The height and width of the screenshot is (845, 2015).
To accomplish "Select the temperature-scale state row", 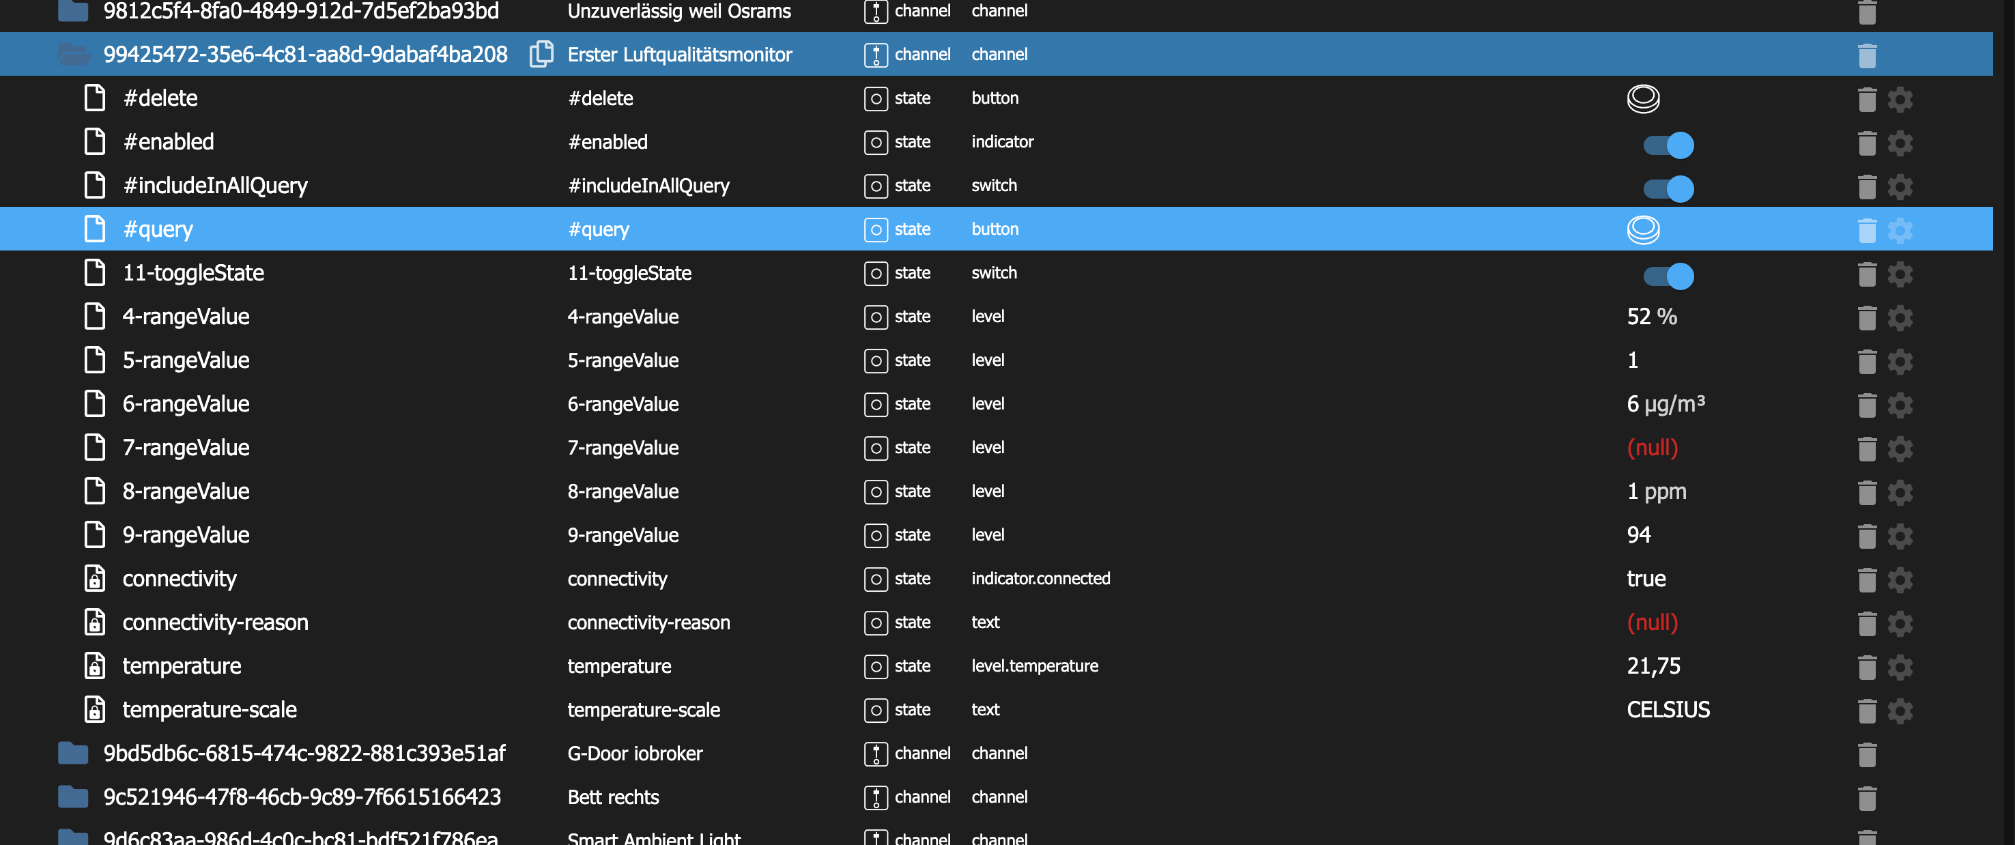I will (209, 710).
